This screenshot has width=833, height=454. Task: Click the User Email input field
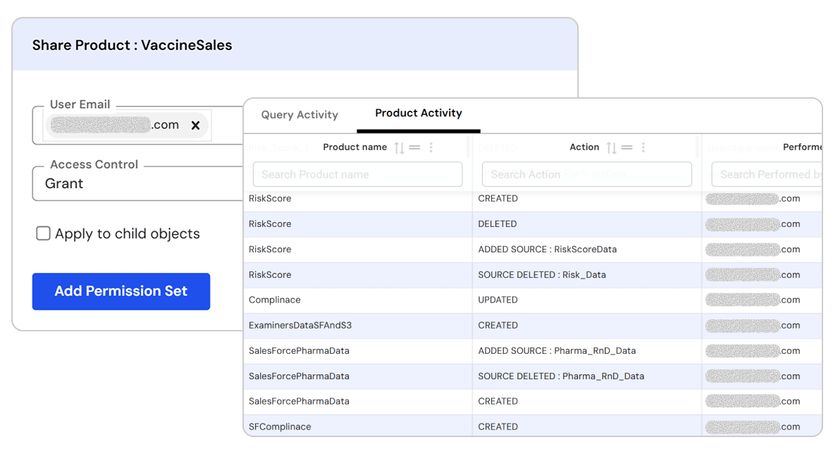coord(226,125)
